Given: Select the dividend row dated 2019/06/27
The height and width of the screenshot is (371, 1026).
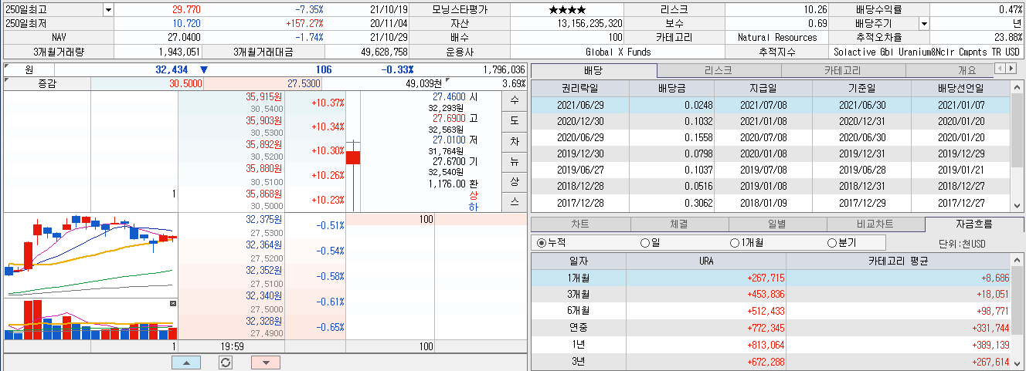Looking at the screenshot, I should [770, 170].
